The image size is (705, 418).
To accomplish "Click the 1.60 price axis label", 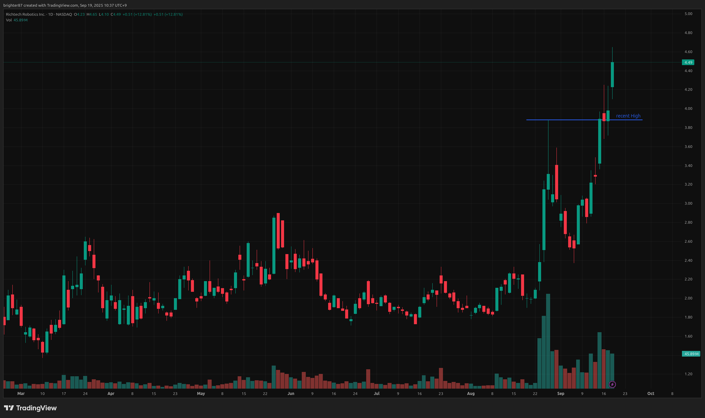I will pos(688,336).
